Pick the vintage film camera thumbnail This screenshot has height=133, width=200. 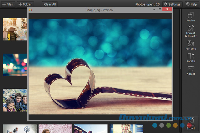(20, 129)
